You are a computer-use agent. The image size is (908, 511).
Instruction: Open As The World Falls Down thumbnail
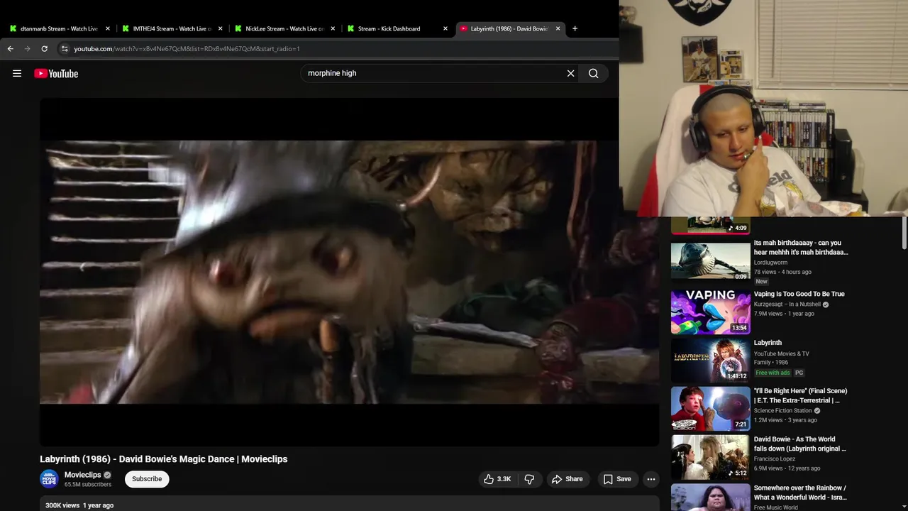(x=710, y=456)
